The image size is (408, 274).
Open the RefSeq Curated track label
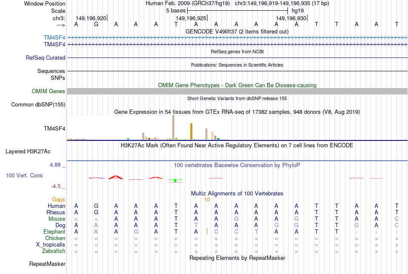(x=46, y=58)
